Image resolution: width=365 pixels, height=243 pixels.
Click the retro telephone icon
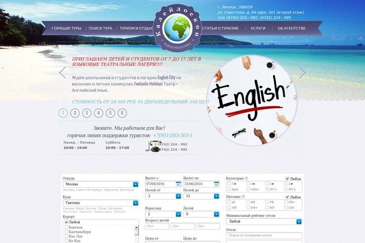153,146
